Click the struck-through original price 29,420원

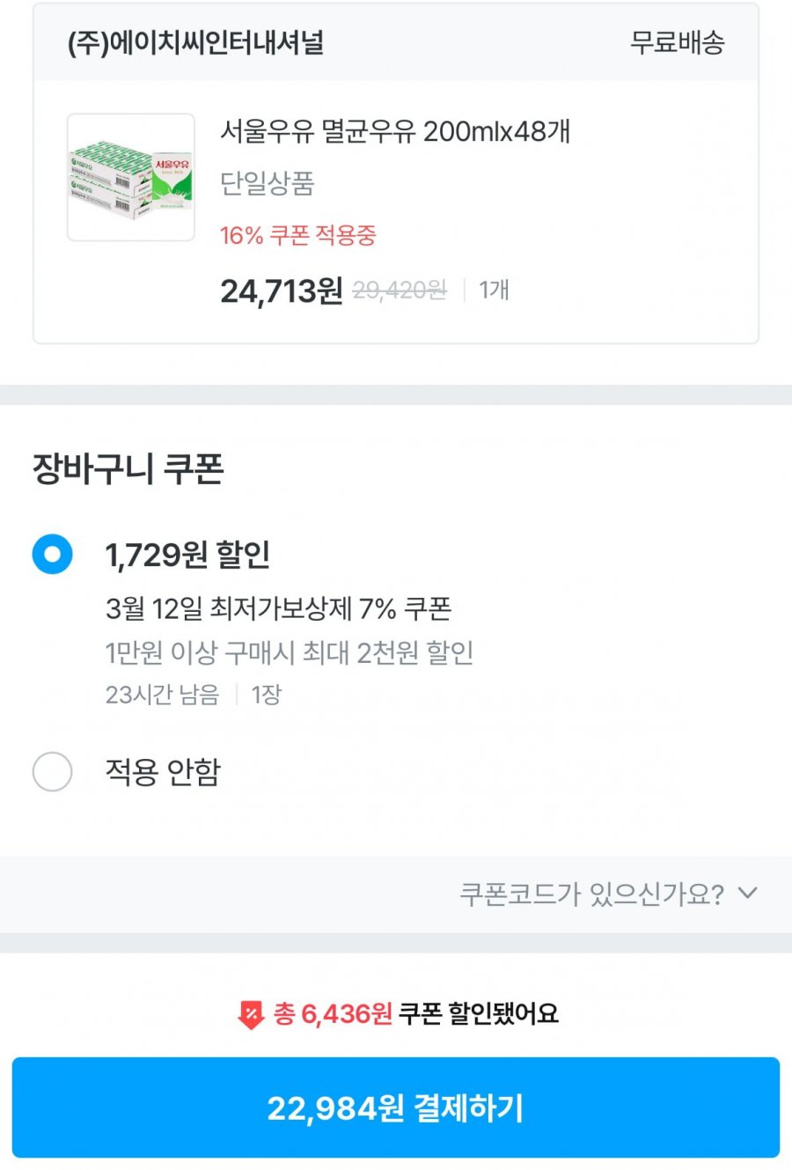click(x=400, y=291)
